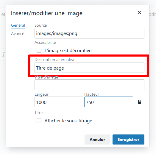Click the Description alternative label
This screenshot has height=154, width=156.
pos(55,60)
